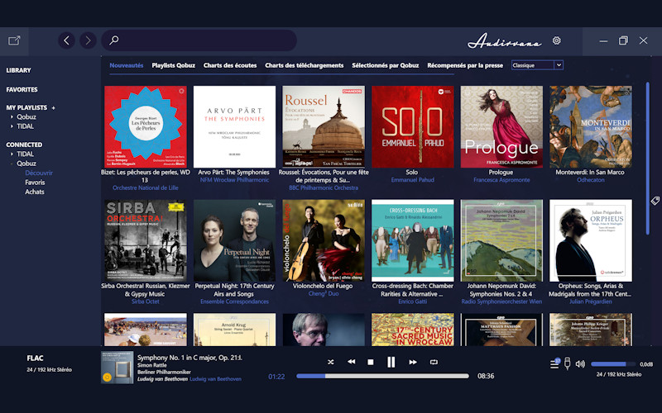
Task: Click the mini-player pop-out icon
Action: [14, 40]
